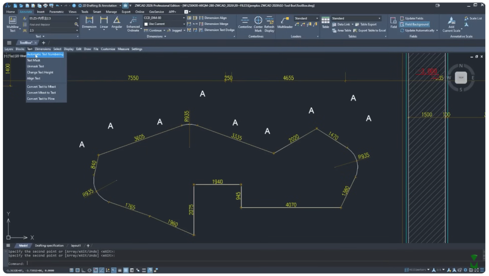Screen dimensions: 489x276
Task: Click the Command line input
Action: [x=243, y=264]
